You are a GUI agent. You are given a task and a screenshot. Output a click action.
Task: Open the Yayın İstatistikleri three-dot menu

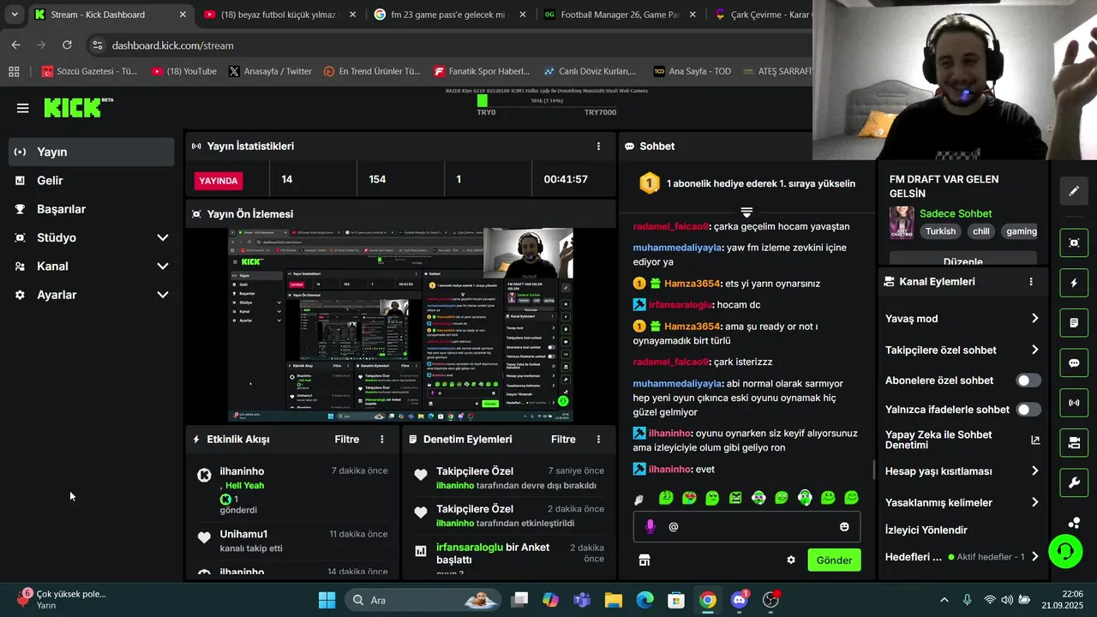click(x=598, y=147)
